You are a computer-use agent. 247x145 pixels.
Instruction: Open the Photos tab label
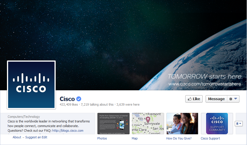[102, 138]
